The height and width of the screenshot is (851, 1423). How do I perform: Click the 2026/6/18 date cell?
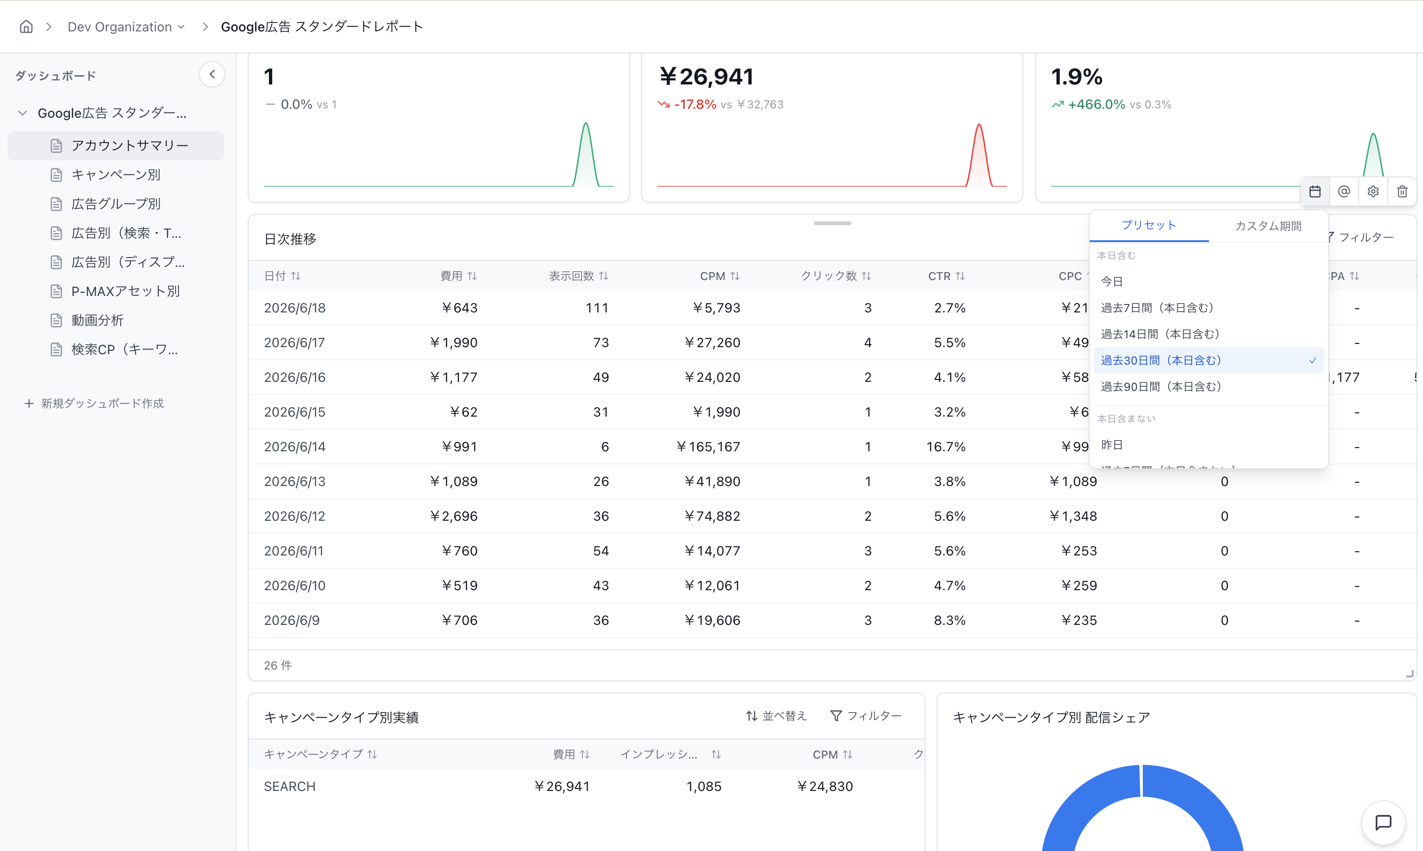pos(295,309)
